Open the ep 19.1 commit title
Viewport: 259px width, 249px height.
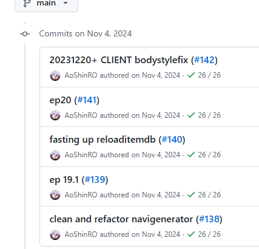64,180
